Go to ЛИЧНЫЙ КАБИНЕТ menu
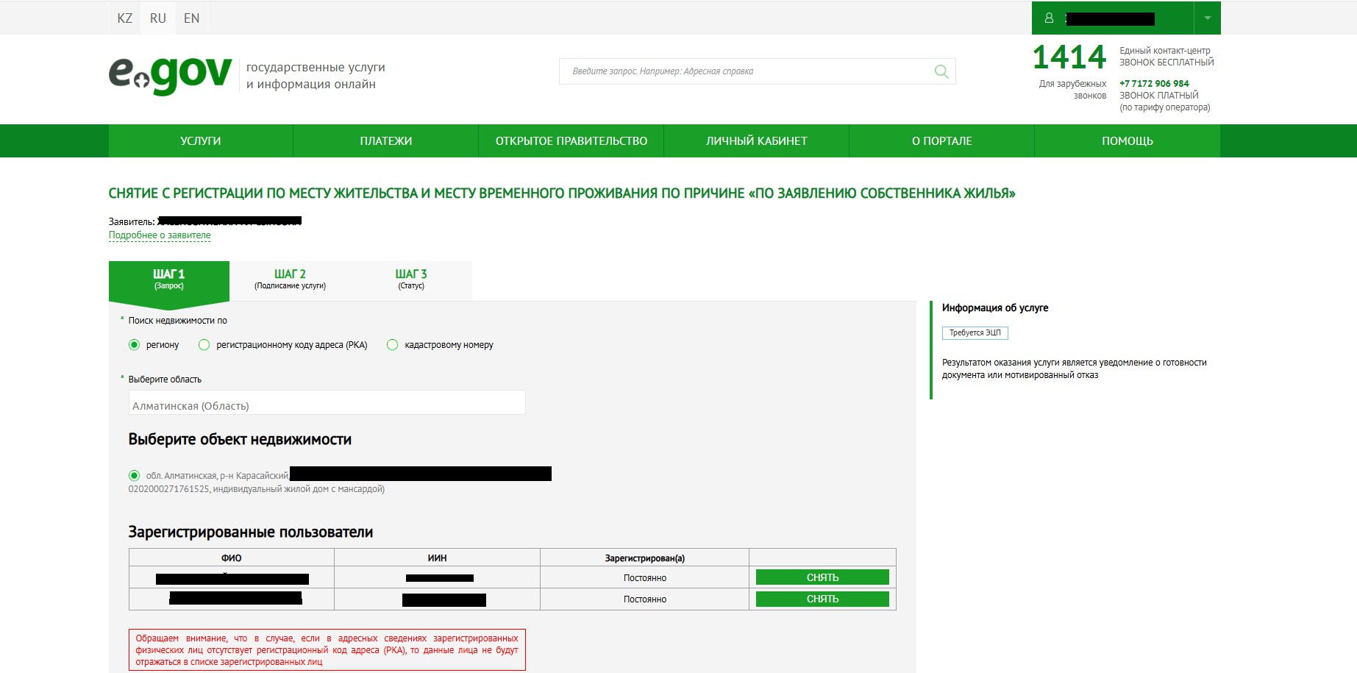Viewport: 1357px width, 673px height. tap(756, 141)
